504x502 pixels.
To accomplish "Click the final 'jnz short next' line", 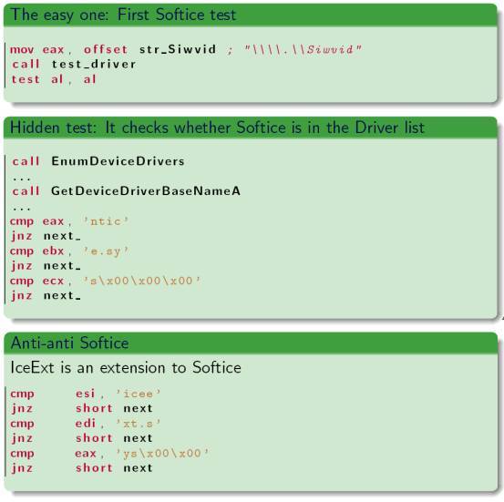I will click(x=82, y=468).
